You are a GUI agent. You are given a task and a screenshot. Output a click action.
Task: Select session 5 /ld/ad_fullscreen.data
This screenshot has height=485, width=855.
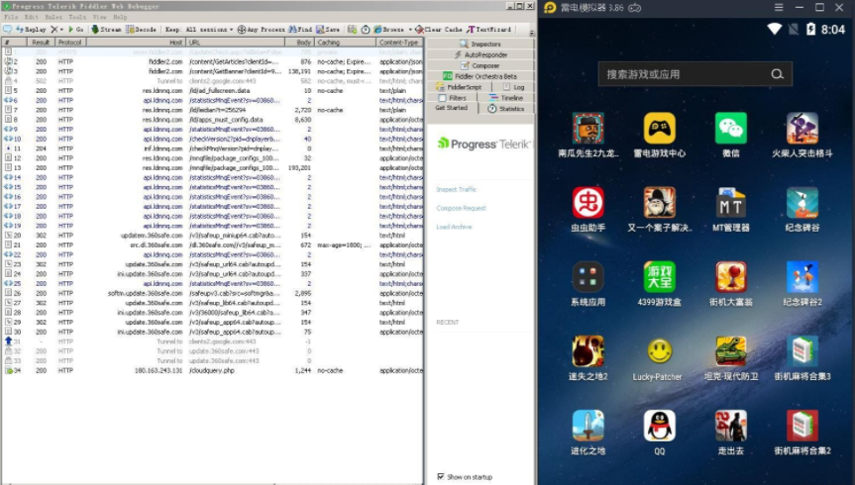point(213,90)
